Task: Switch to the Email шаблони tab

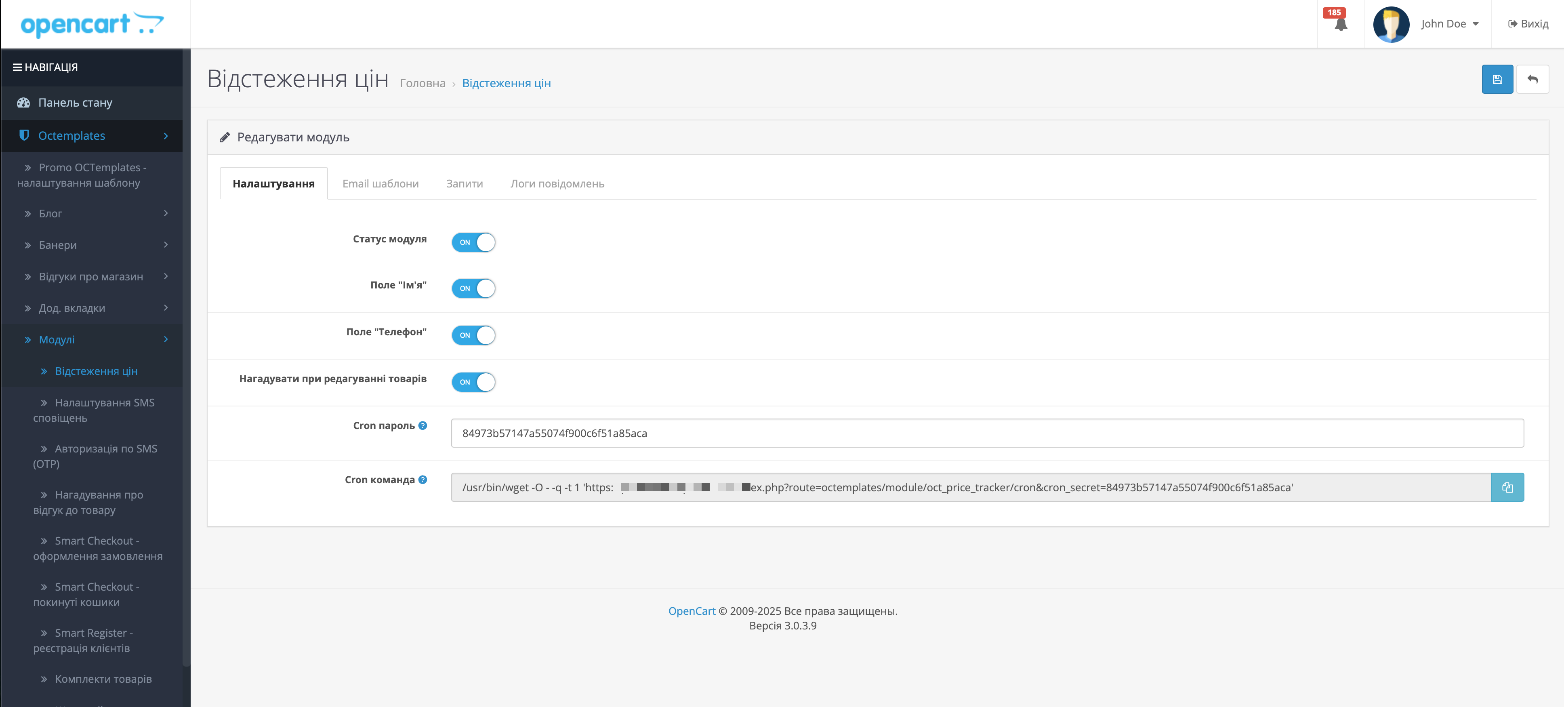Action: (380, 183)
